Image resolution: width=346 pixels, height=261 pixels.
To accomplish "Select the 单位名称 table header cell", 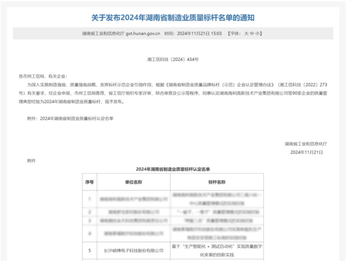I will pos(134,182).
